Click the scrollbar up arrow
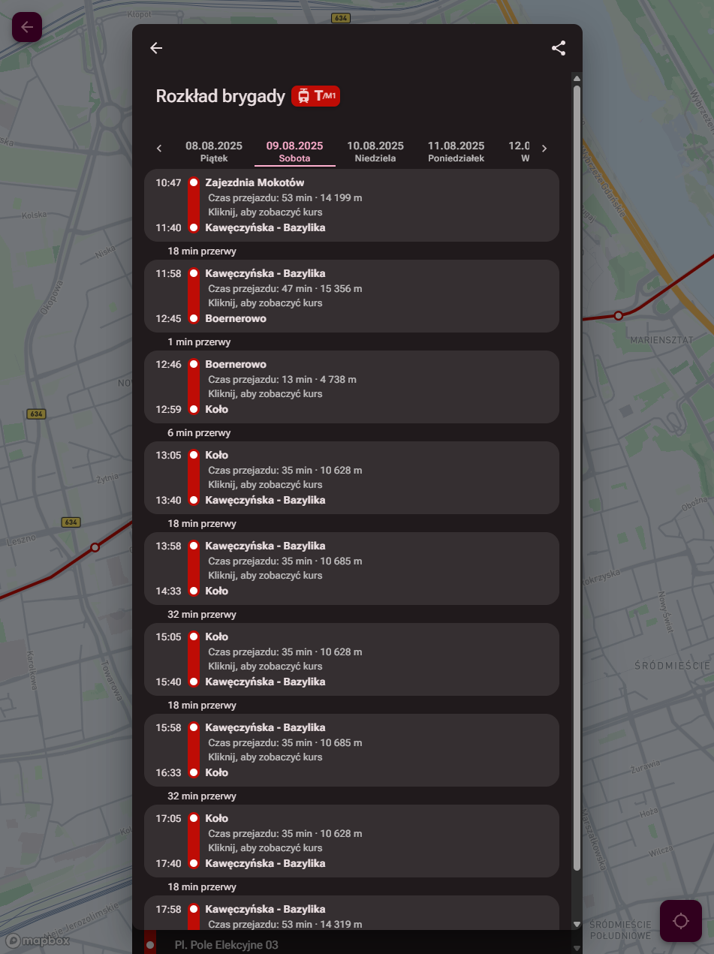 click(577, 78)
